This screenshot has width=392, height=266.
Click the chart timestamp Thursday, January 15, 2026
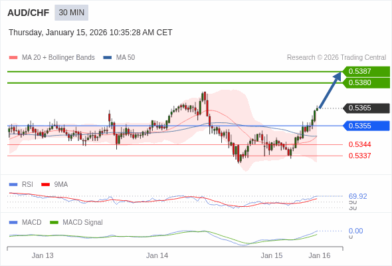(90, 33)
